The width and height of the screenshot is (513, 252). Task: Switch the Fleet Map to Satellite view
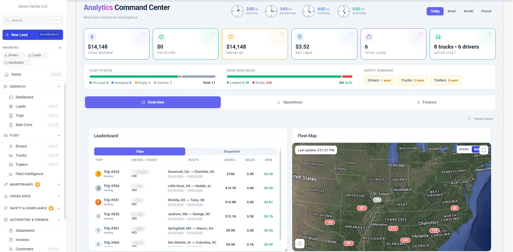[476, 149]
